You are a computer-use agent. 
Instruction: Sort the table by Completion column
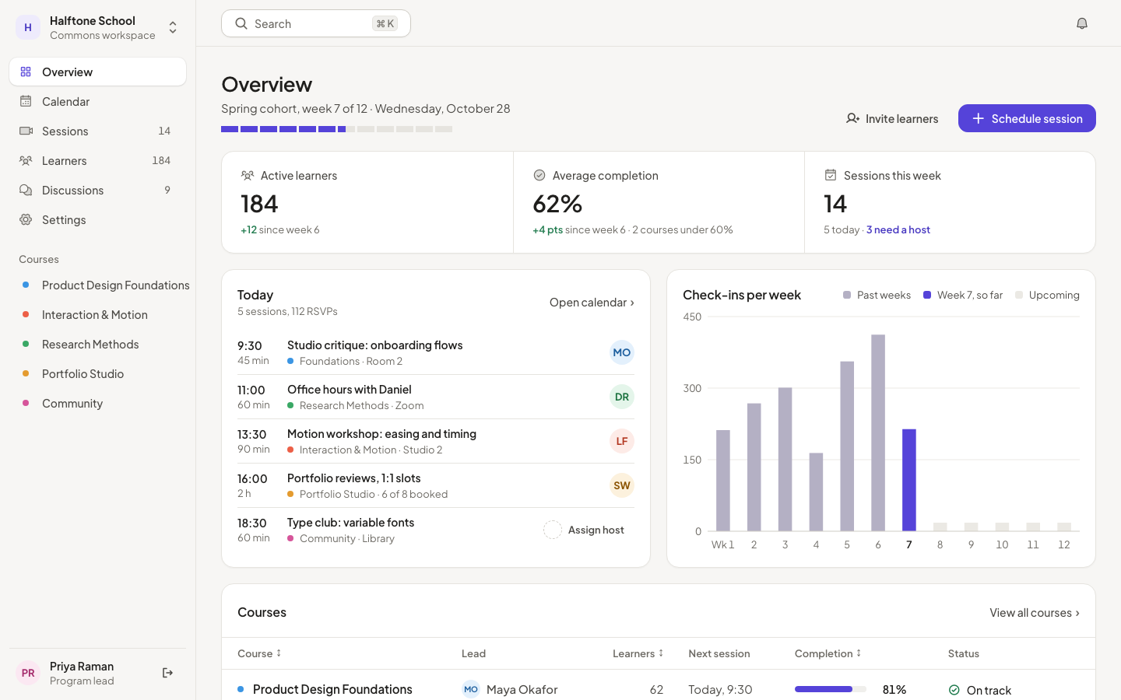pos(828,653)
